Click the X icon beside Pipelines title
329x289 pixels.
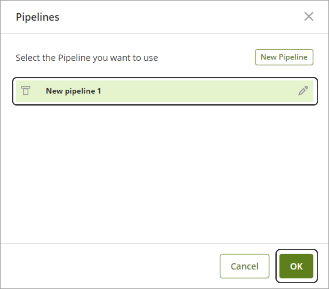coord(308,17)
